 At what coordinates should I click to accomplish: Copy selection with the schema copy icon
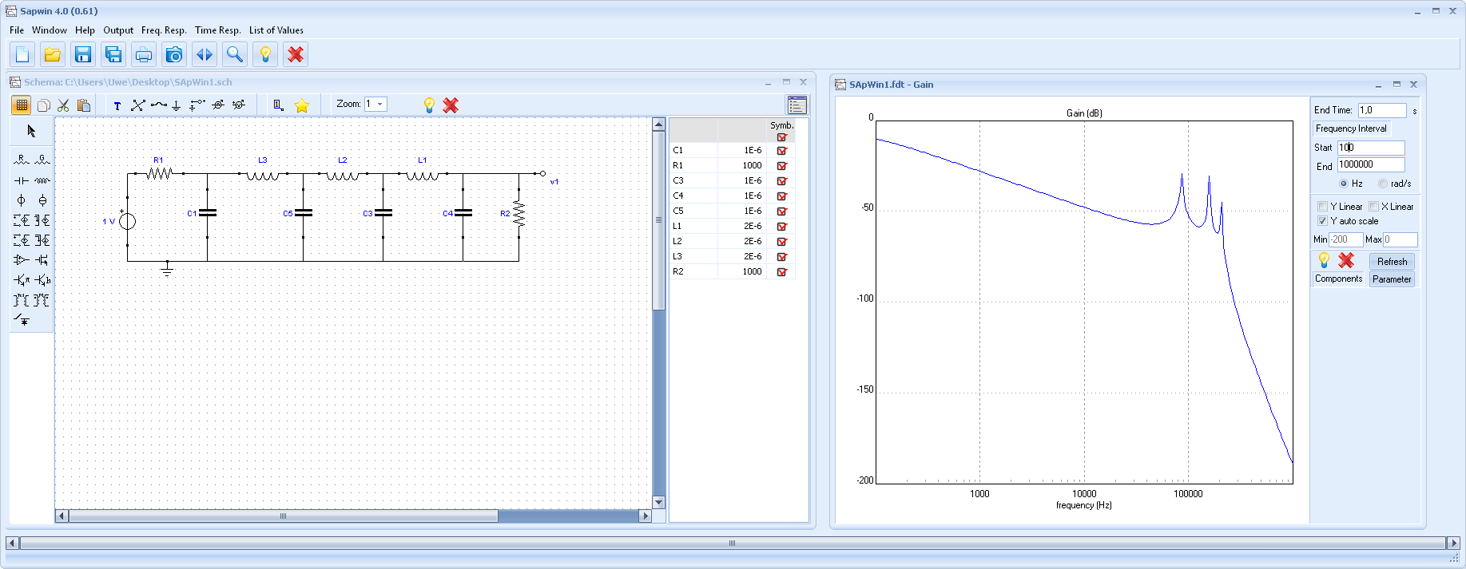tap(44, 105)
